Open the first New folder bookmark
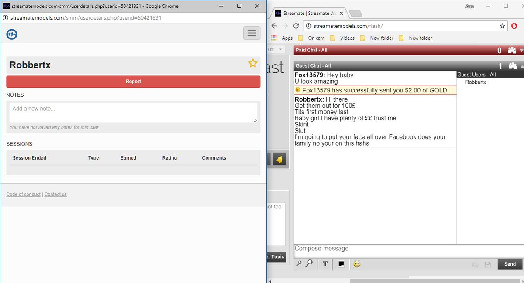This screenshot has width=524, height=283. pos(376,38)
